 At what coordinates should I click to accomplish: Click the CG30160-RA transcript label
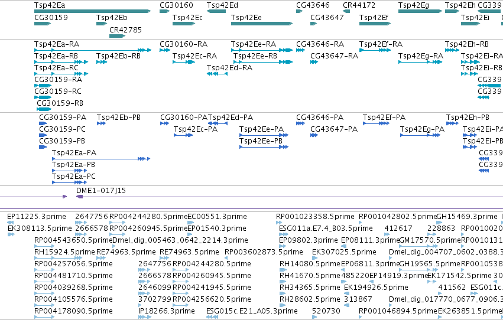coord(183,44)
